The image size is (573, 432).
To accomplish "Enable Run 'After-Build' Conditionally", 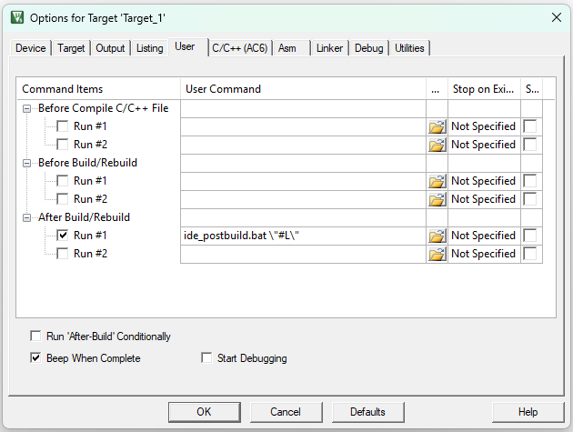I will click(35, 336).
